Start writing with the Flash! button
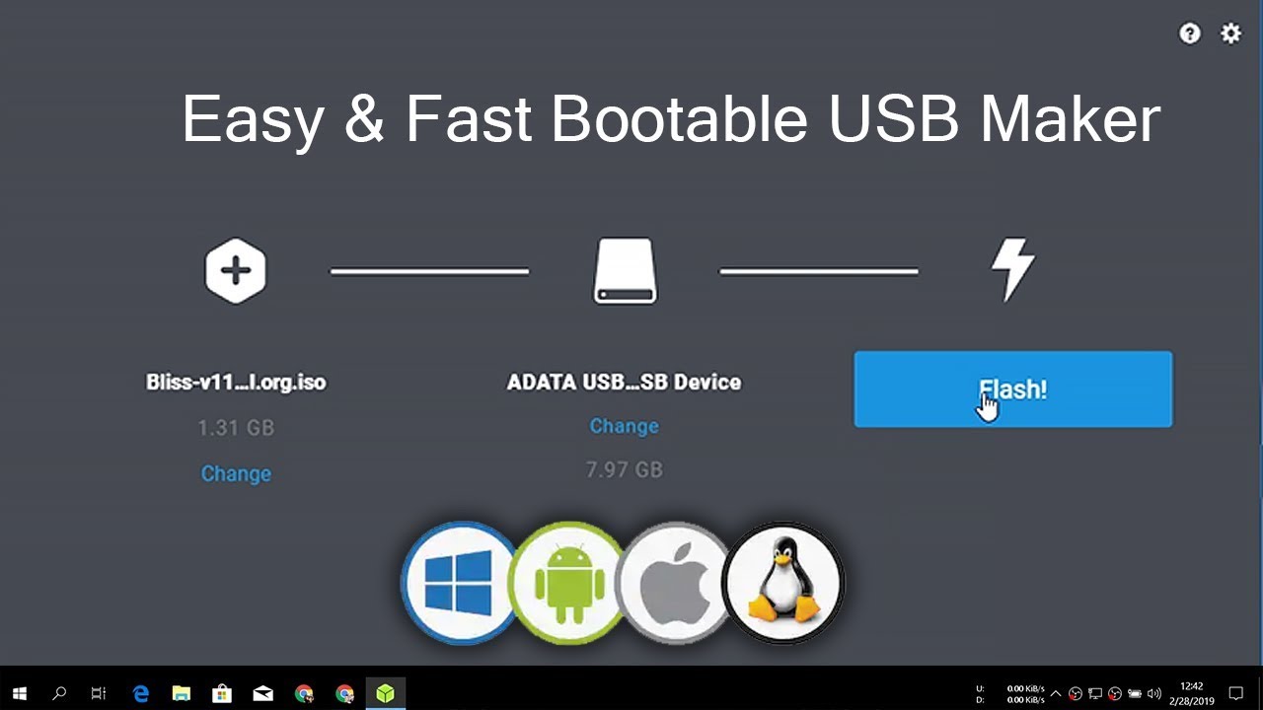This screenshot has width=1263, height=710. pos(1013,390)
